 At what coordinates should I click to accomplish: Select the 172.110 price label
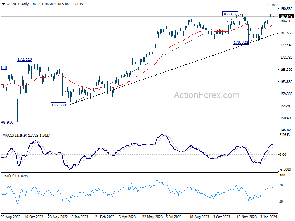(24, 59)
